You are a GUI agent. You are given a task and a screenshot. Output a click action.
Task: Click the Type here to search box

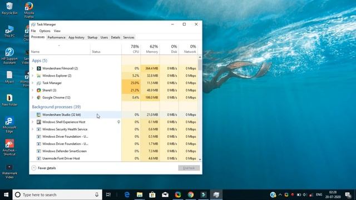57,194
